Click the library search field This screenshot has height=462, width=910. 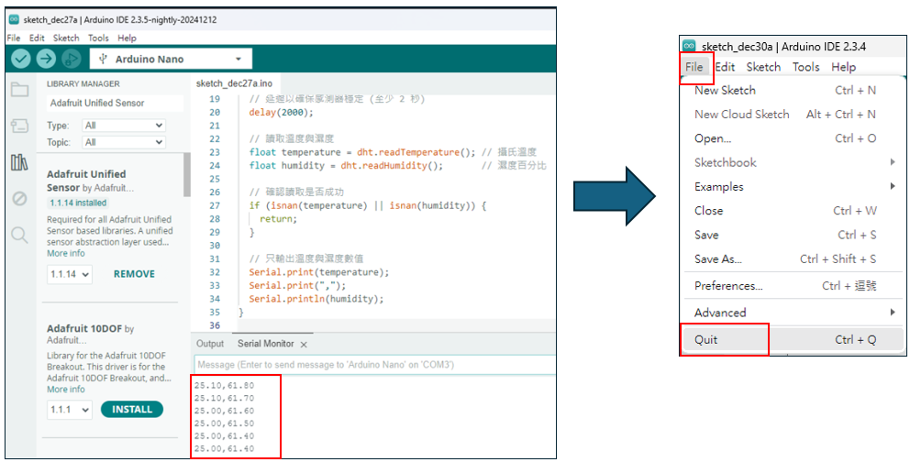pyautogui.click(x=115, y=104)
